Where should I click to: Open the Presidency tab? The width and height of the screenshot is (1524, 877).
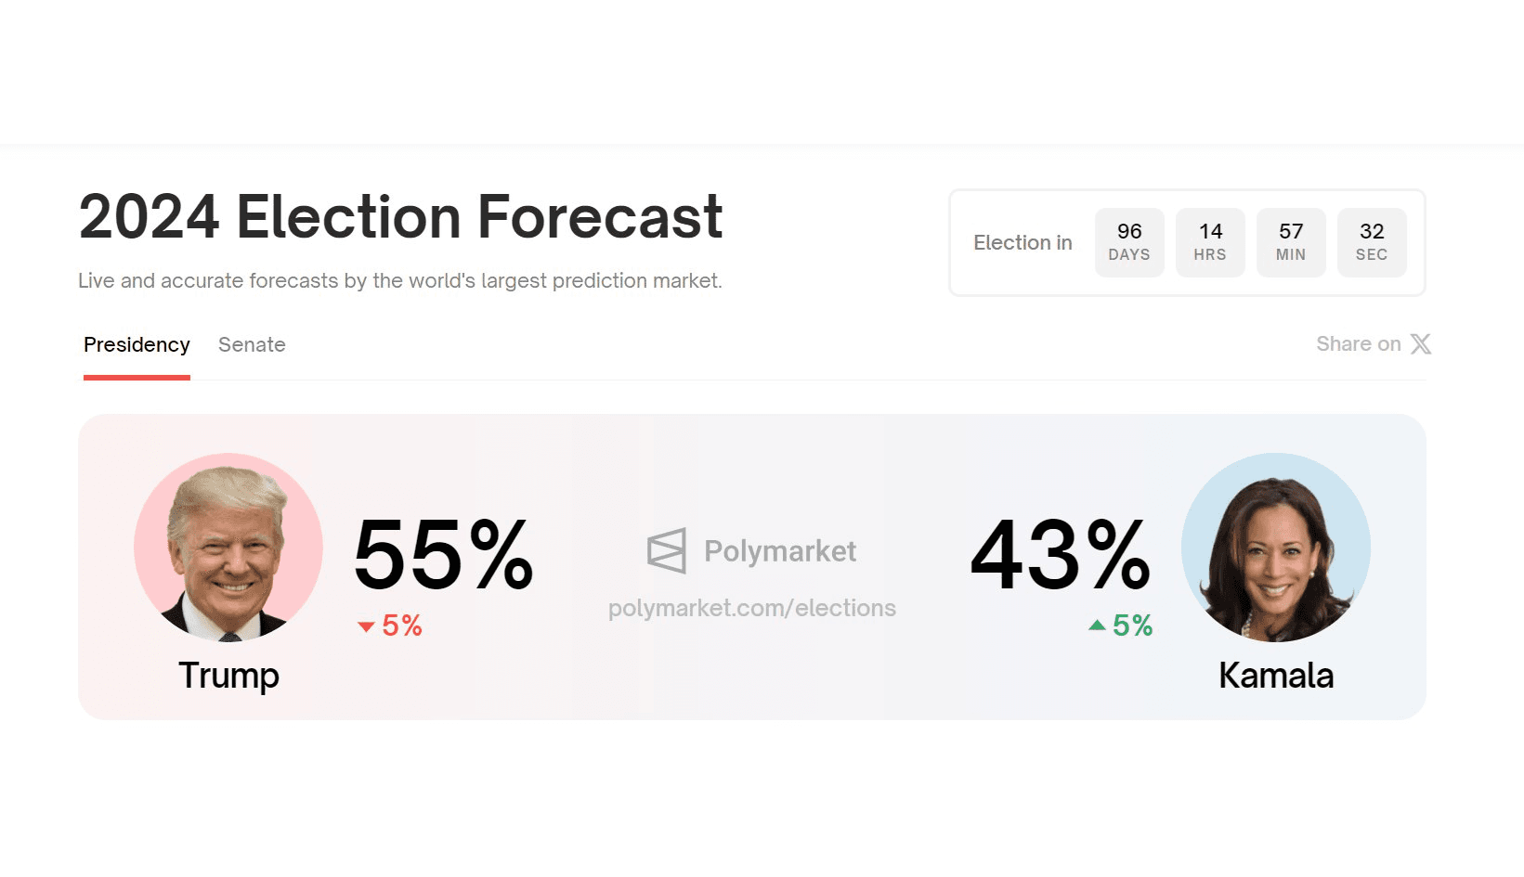click(137, 345)
